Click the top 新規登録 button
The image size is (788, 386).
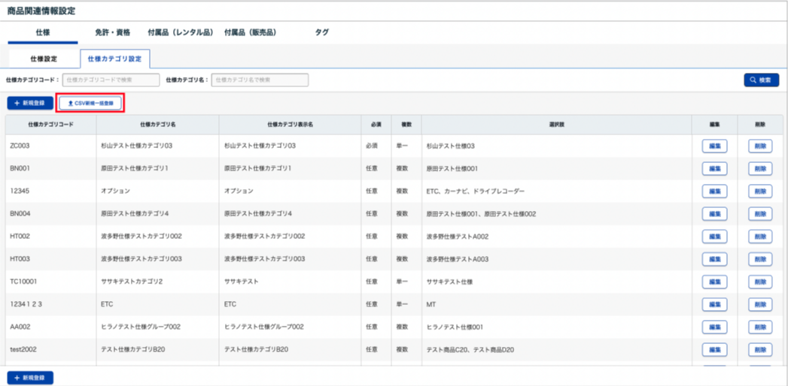click(30, 103)
